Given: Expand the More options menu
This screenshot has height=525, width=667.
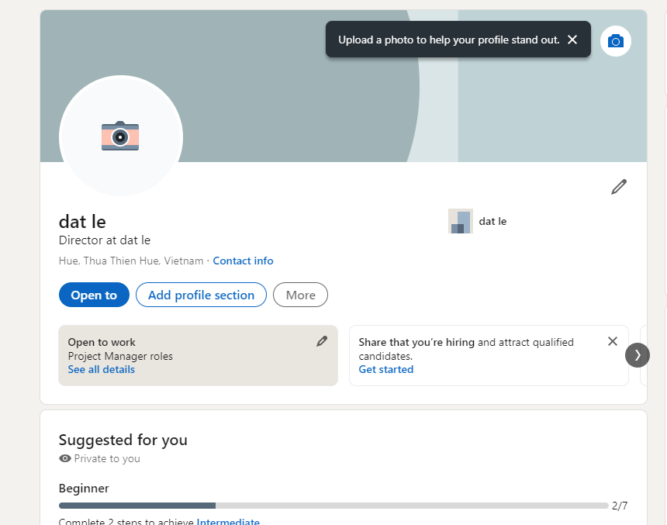Looking at the screenshot, I should (x=300, y=295).
